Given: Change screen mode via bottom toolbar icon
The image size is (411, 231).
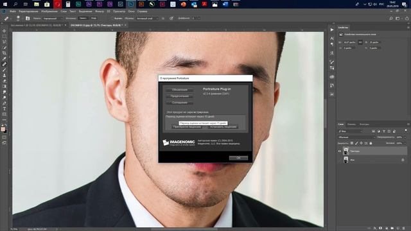Looking at the screenshot, I should (x=4, y=143).
